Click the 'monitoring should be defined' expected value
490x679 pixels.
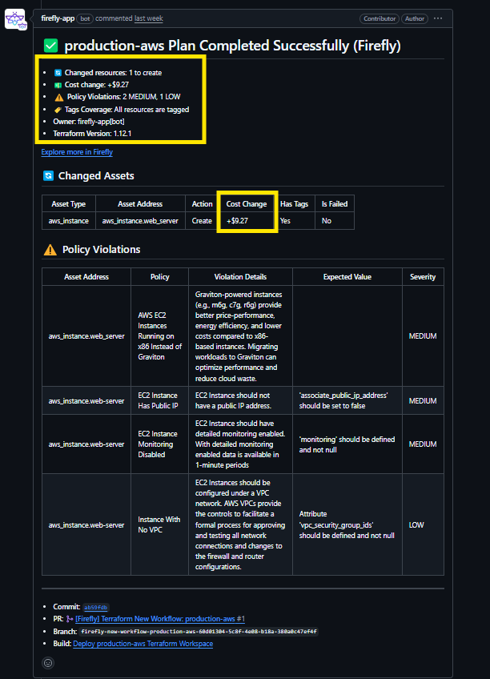coord(347,444)
